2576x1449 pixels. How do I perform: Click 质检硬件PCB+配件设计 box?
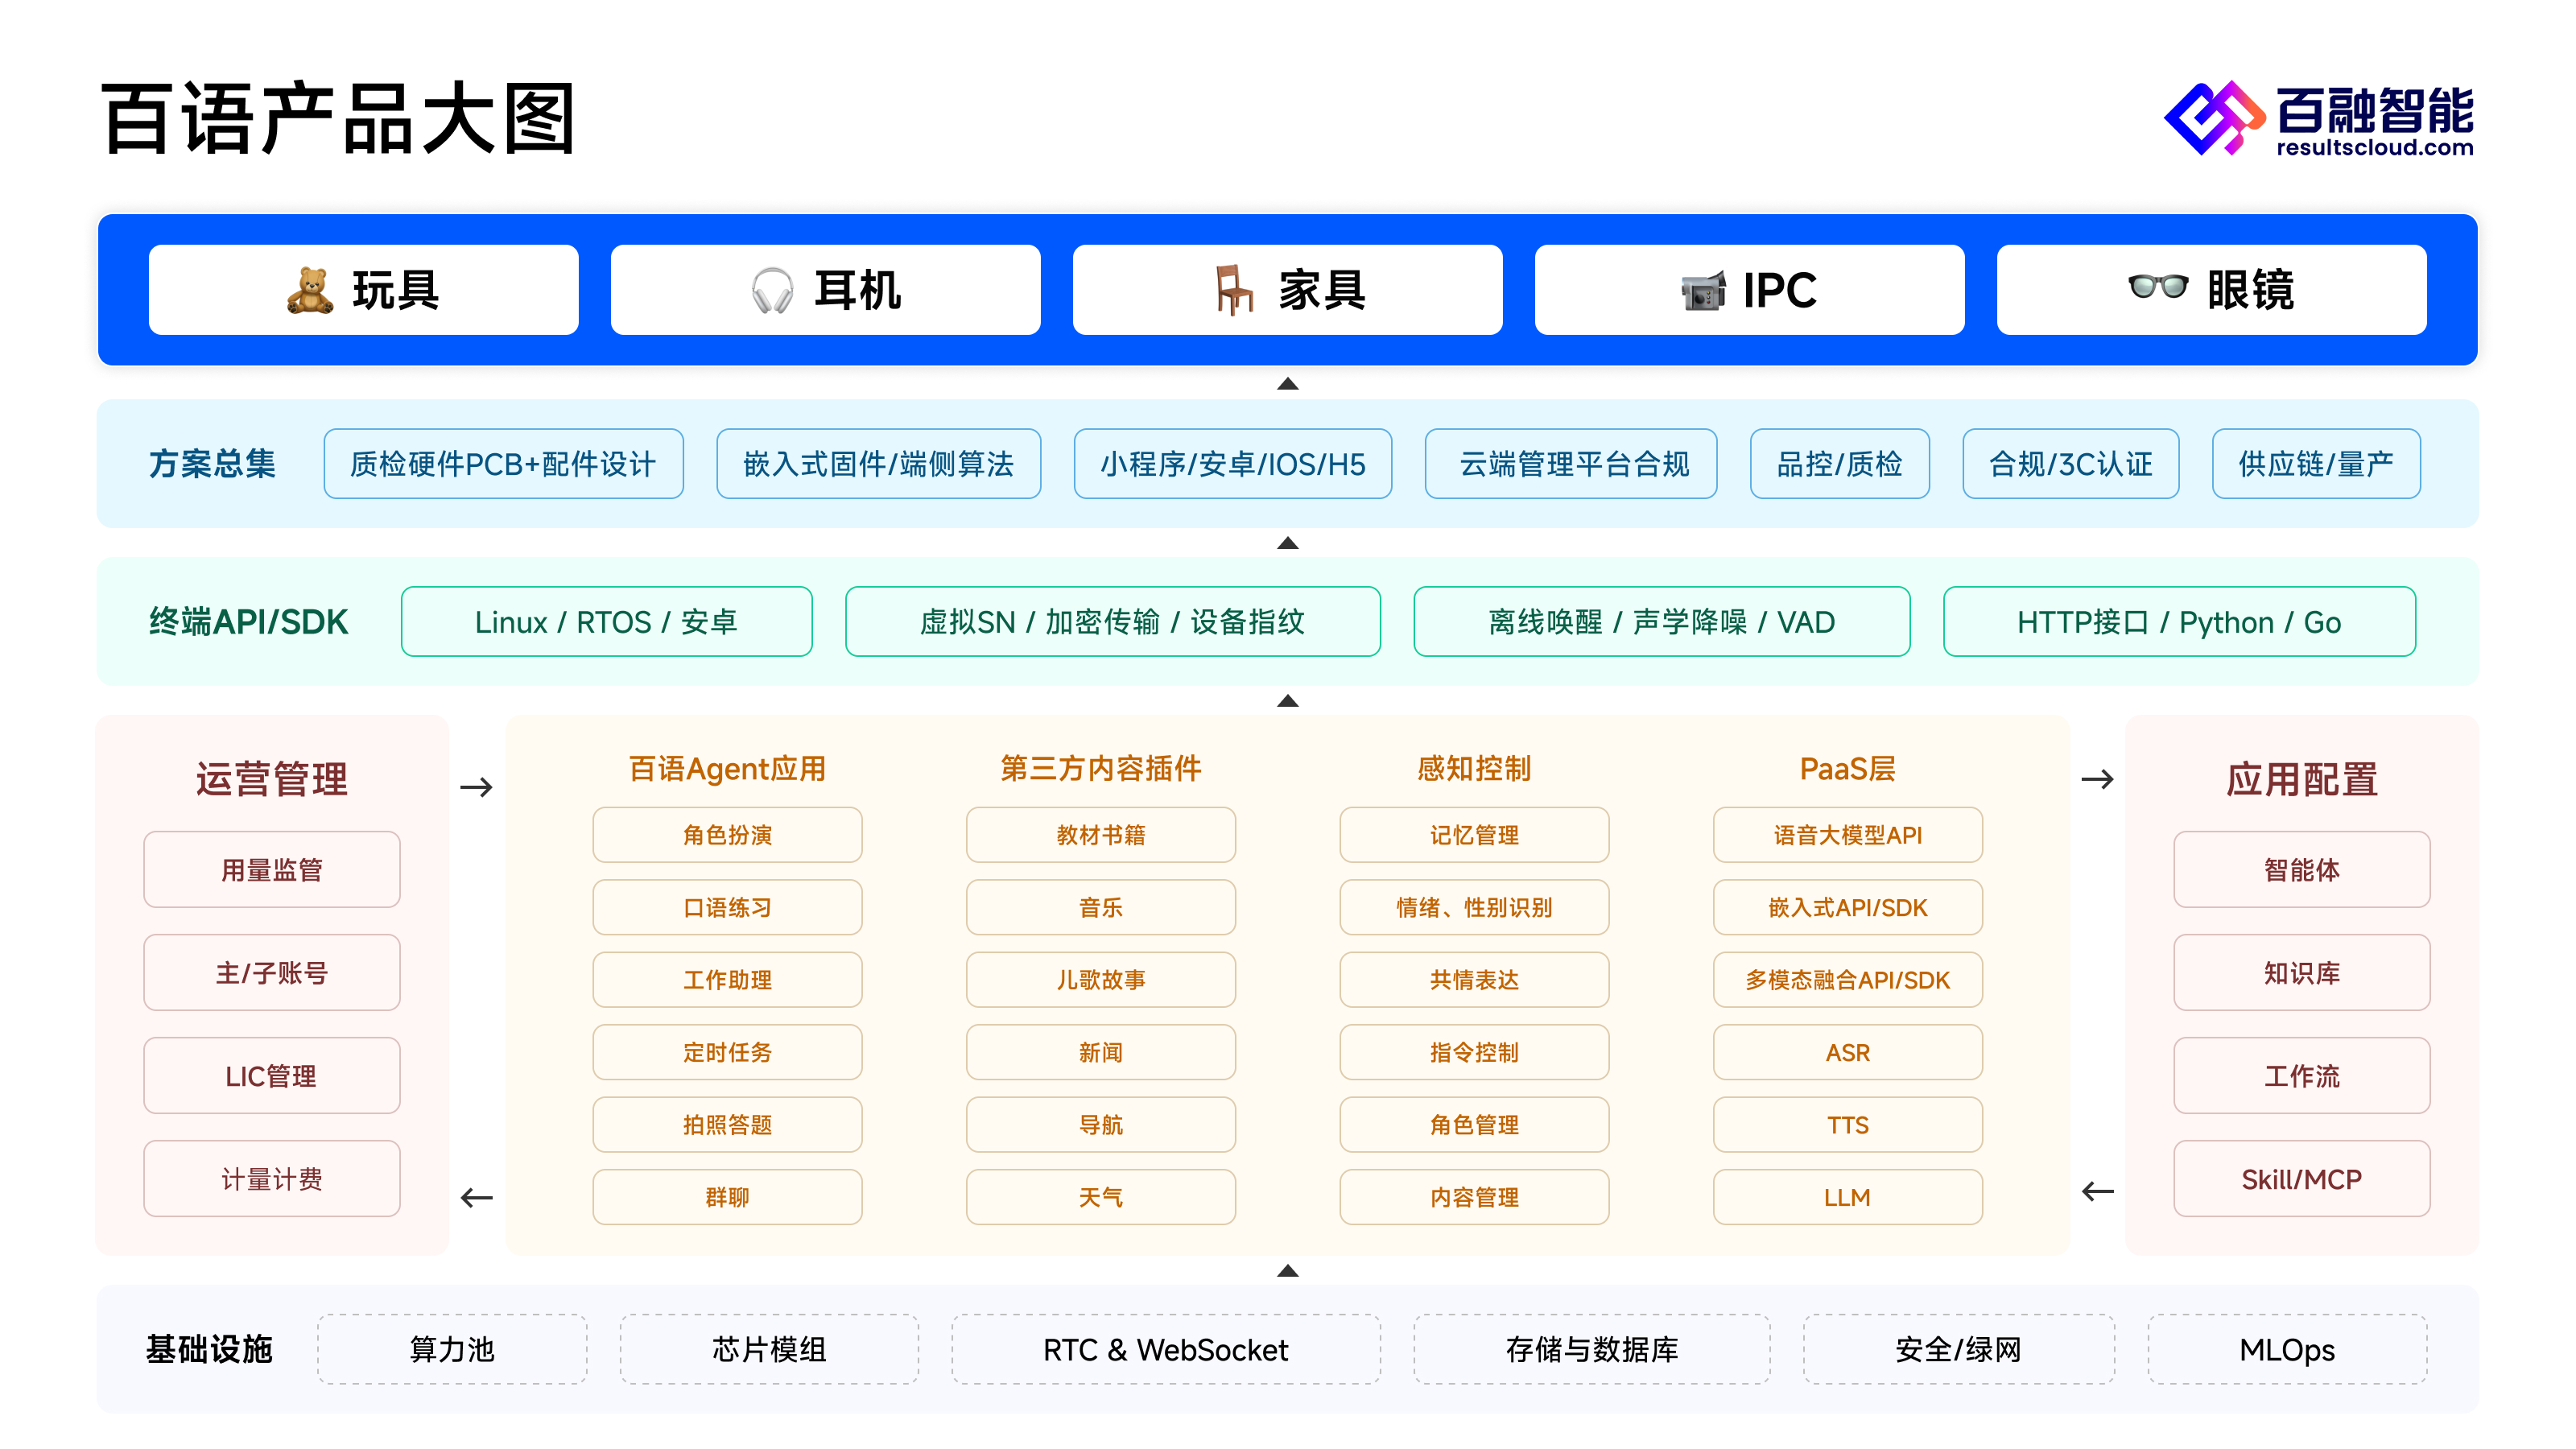(x=504, y=464)
